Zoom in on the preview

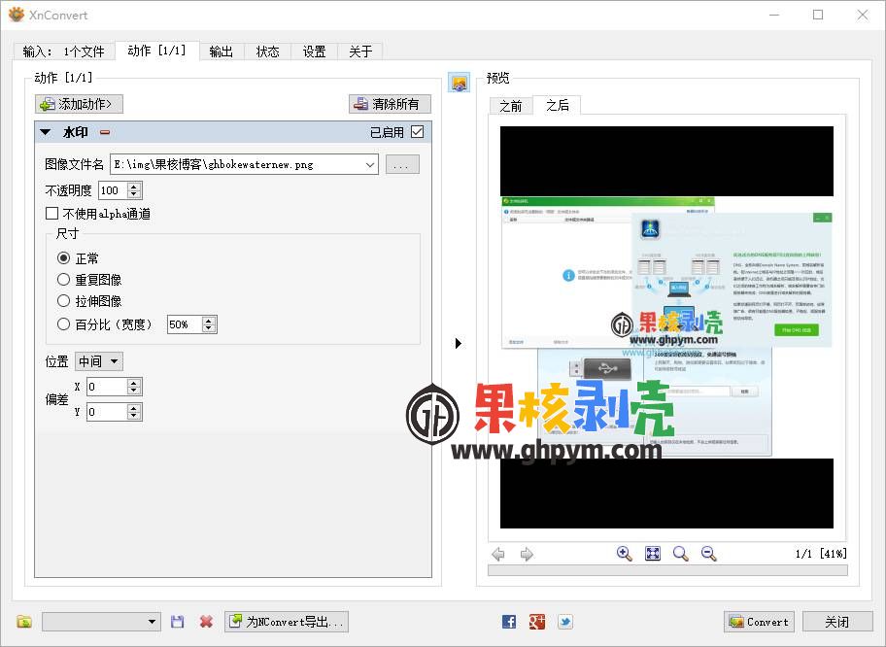click(624, 554)
